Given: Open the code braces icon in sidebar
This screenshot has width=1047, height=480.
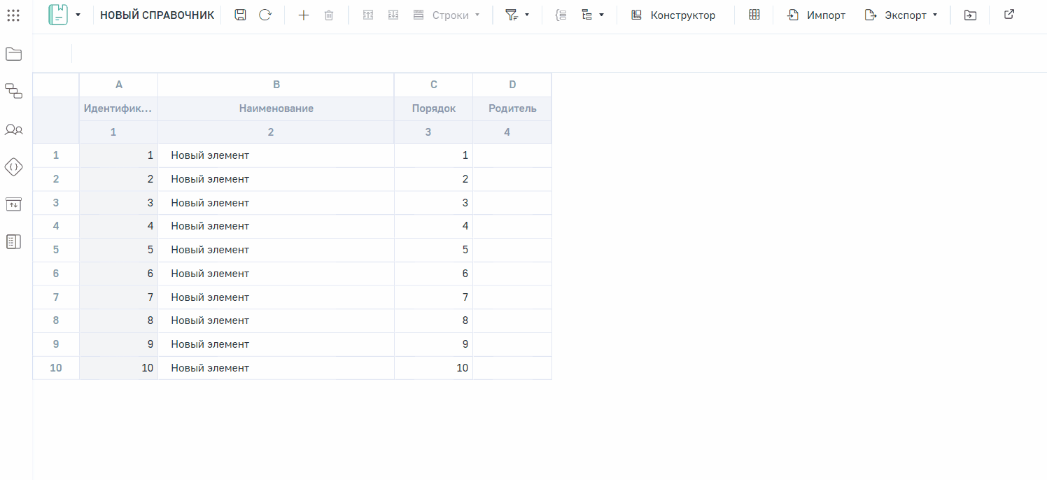Looking at the screenshot, I should point(14,167).
